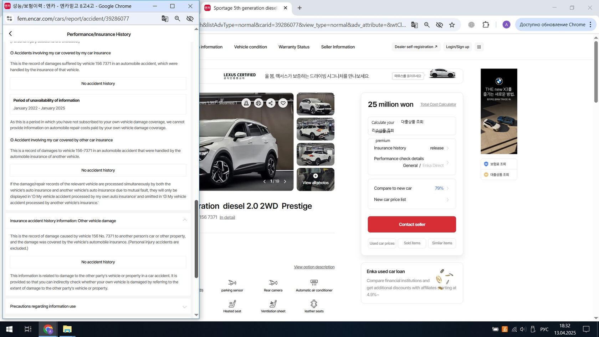Screen dimensions: 599x337
Task: Open Windows notification center icon
Action: click(586, 329)
